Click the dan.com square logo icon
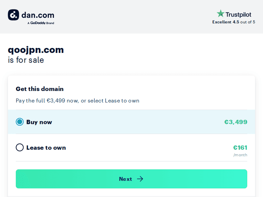This screenshot has width=263, height=197. (x=13, y=15)
